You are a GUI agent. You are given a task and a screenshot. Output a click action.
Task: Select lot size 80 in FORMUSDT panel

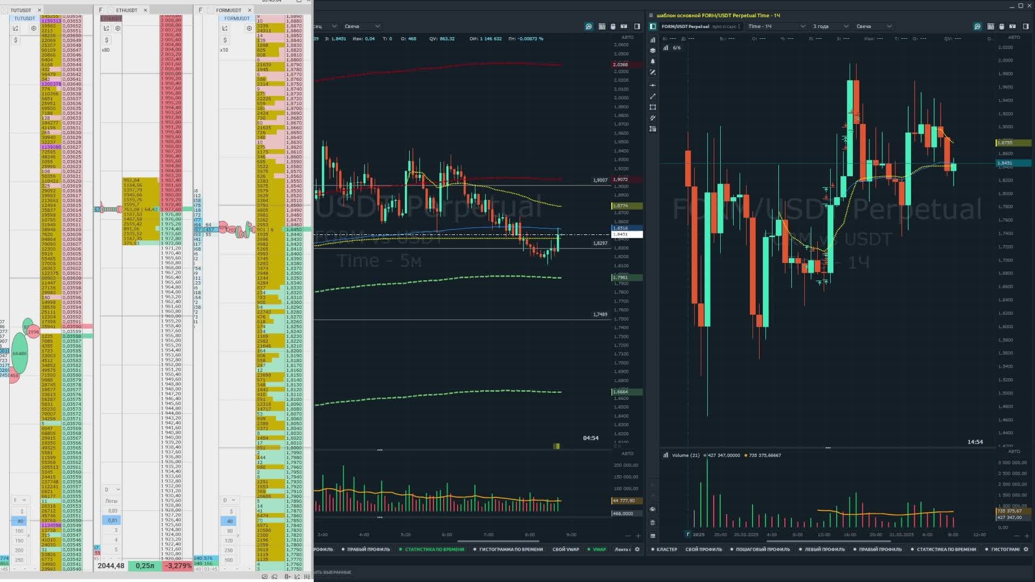[230, 531]
